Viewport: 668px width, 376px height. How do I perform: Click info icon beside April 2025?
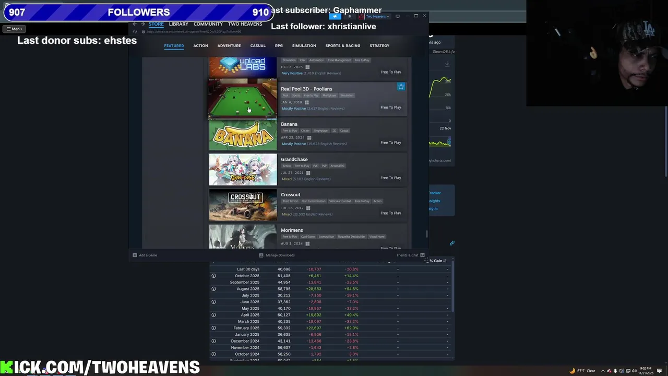pos(213,315)
